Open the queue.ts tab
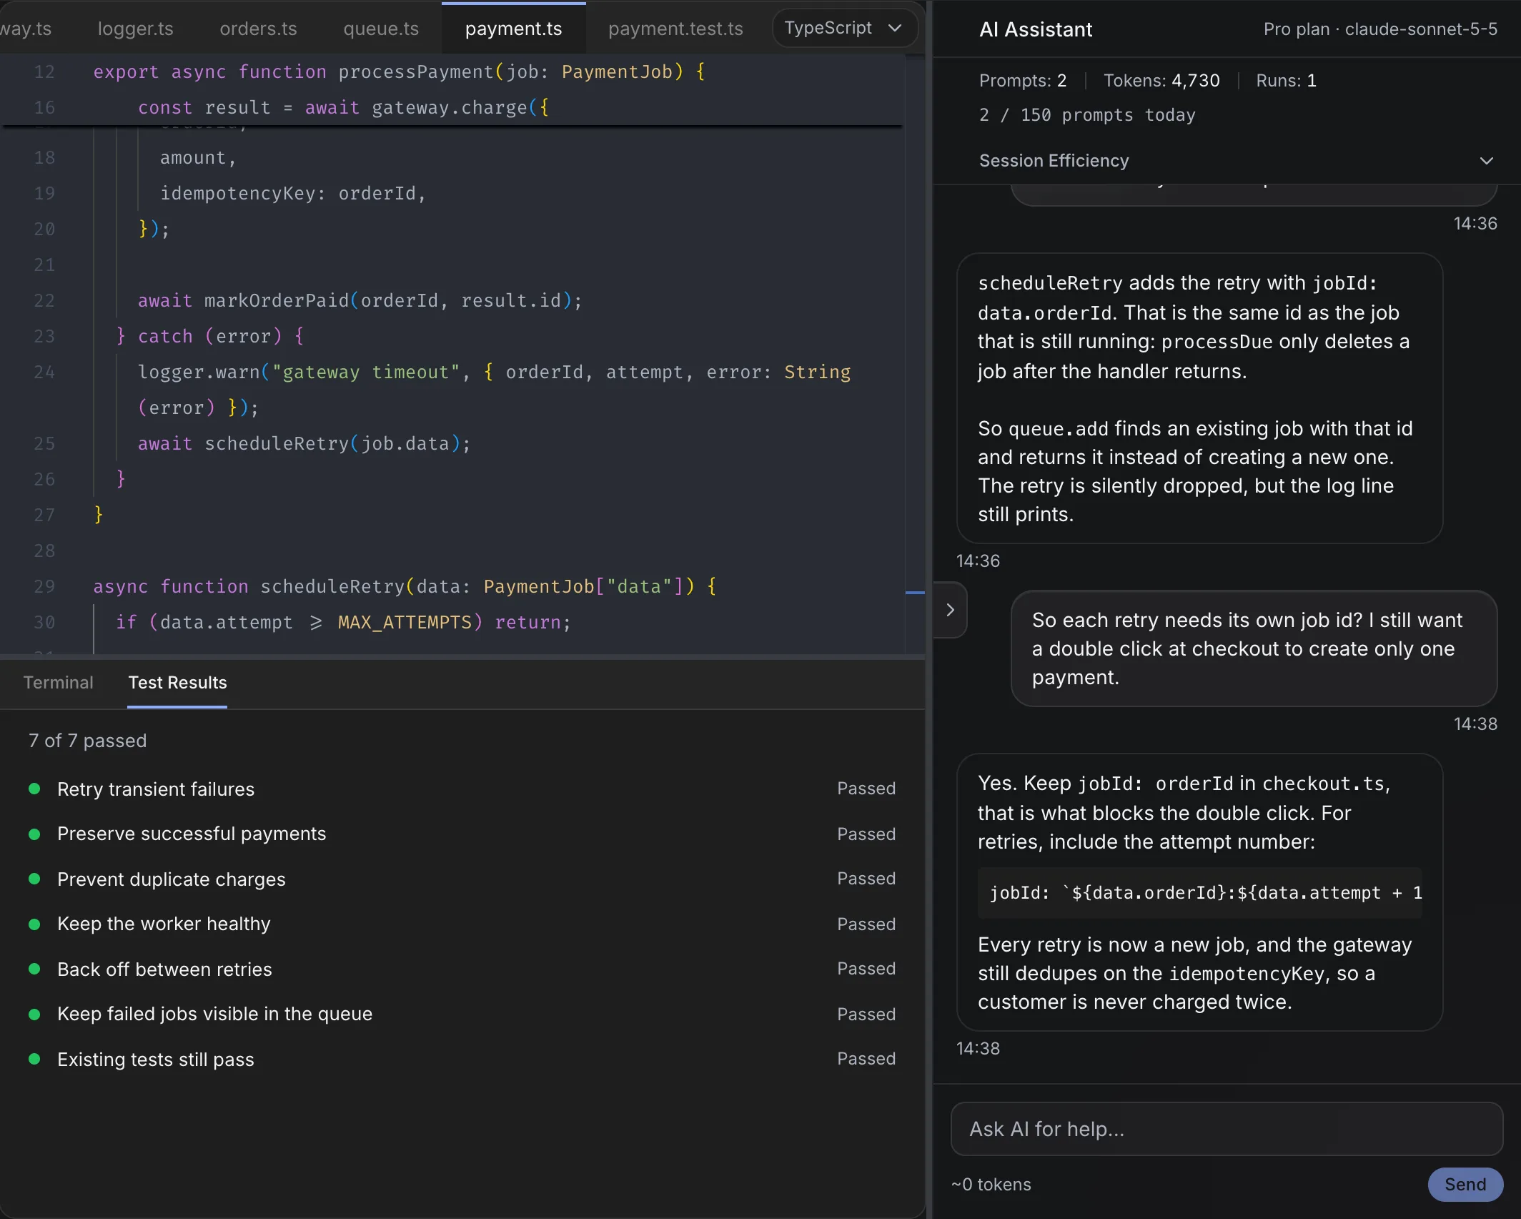This screenshot has height=1219, width=1521. [x=381, y=29]
